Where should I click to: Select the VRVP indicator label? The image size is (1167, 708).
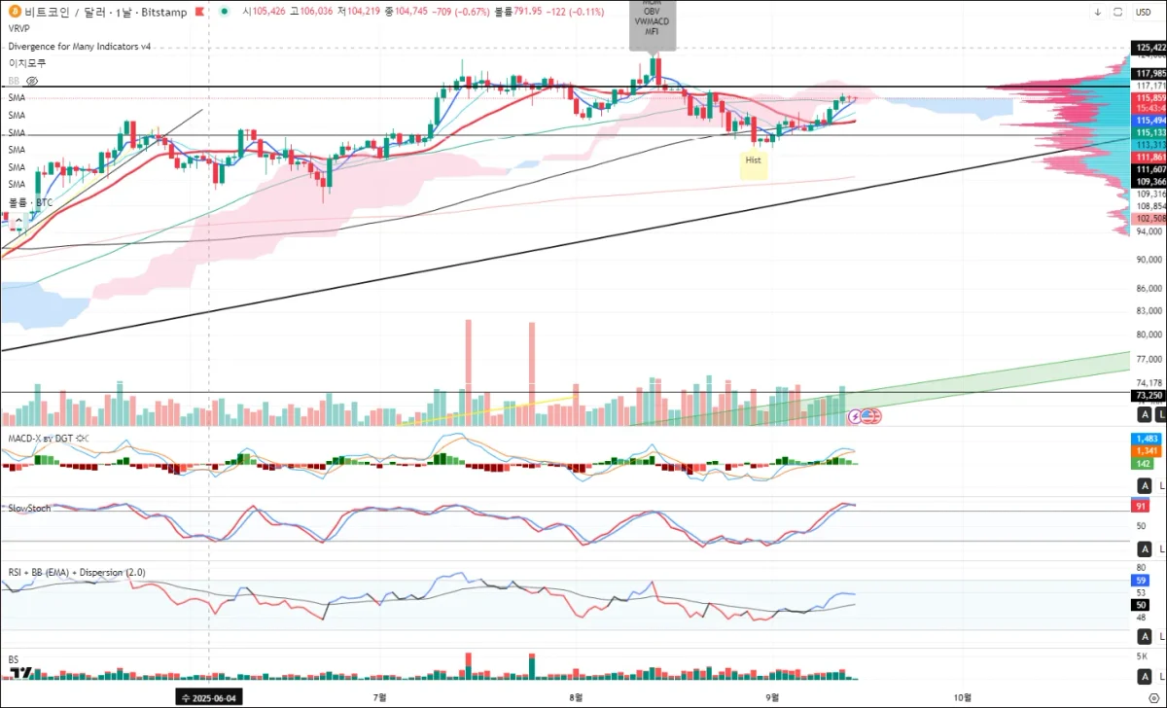[19, 28]
